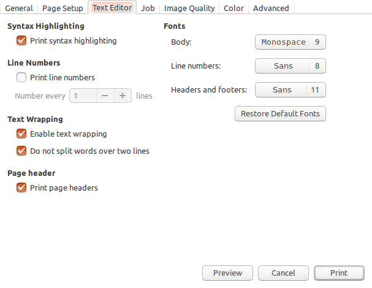The image size is (372, 288).
Task: Switch to the General tab
Action: pyautogui.click(x=19, y=8)
